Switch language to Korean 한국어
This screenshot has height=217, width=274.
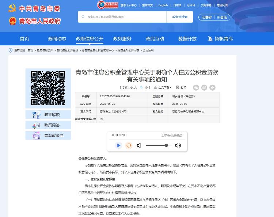[x=191, y=5]
